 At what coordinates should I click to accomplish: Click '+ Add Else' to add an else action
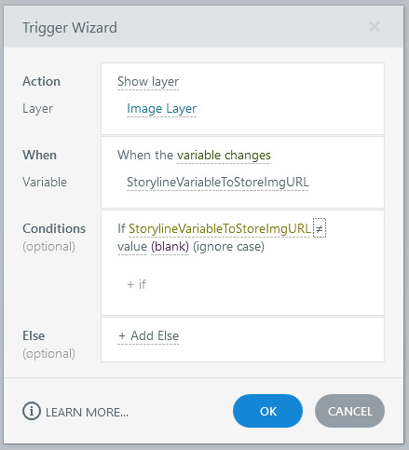[x=149, y=336]
